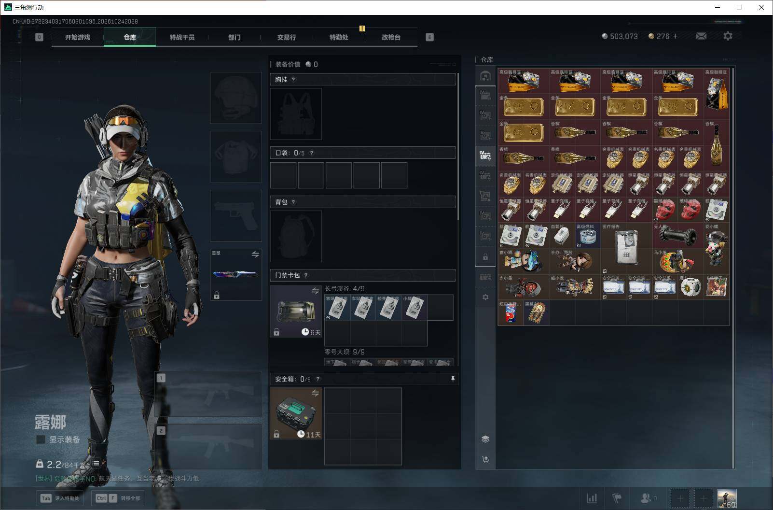Click the pin icon beside 安全箱

pos(453,379)
